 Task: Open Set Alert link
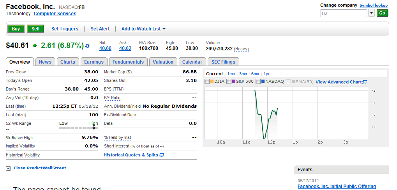(100, 29)
